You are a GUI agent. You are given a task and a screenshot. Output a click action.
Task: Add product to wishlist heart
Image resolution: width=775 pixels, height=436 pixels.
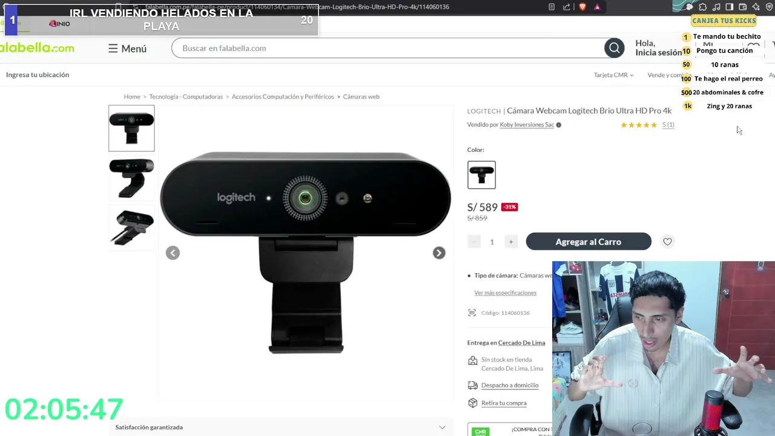667,242
